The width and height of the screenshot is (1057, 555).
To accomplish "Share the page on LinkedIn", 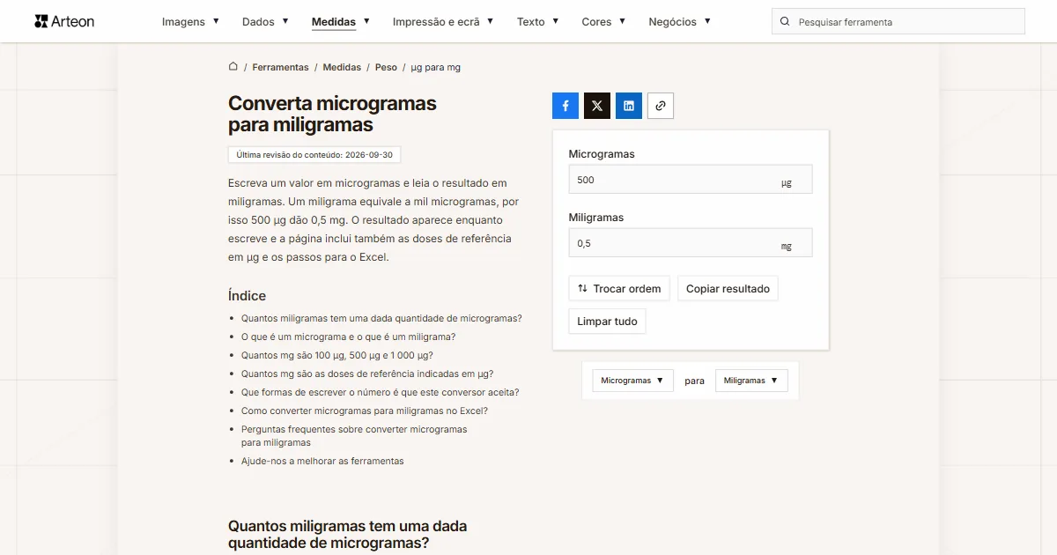I will [x=629, y=106].
